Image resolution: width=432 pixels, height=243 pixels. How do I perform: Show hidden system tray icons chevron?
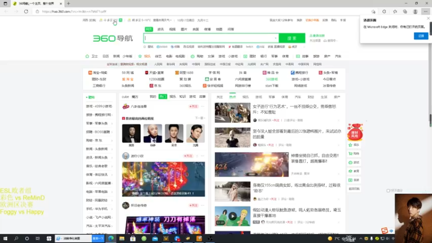coord(361,239)
